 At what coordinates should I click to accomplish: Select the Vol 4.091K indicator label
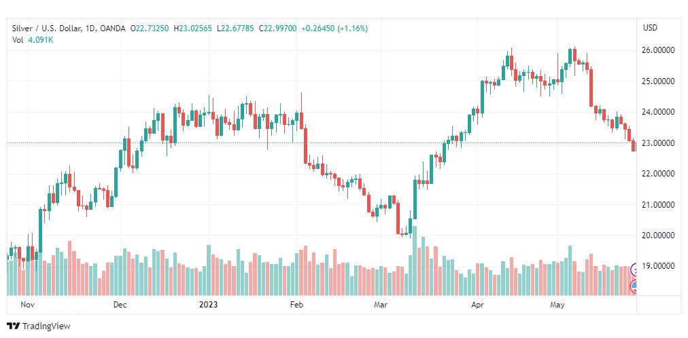pyautogui.click(x=33, y=40)
